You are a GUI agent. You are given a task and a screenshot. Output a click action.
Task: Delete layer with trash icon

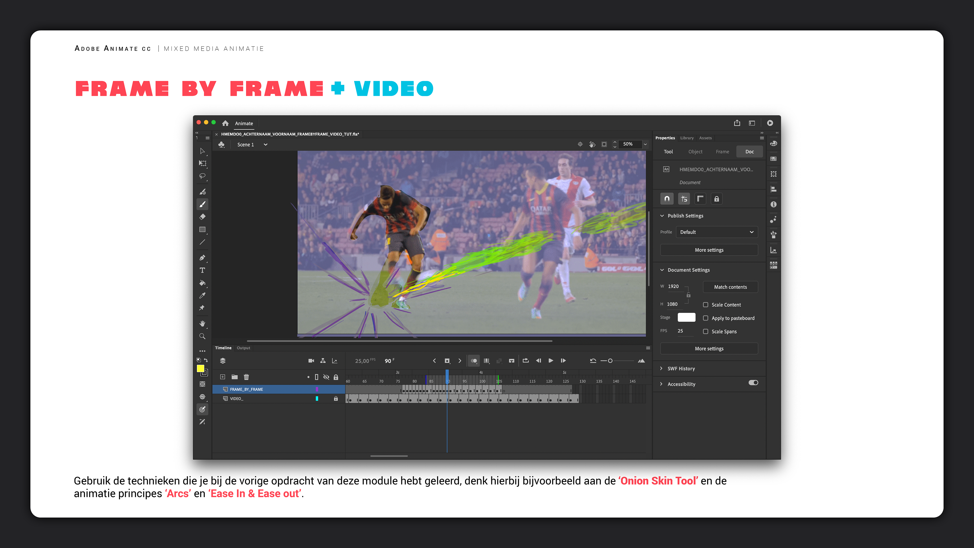tap(247, 377)
